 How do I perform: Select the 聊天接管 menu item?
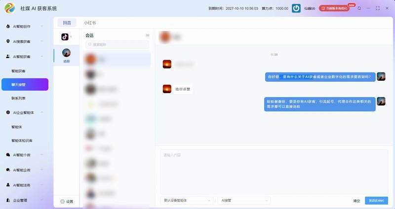click(25, 84)
